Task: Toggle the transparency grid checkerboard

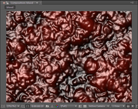Action: click(85, 106)
